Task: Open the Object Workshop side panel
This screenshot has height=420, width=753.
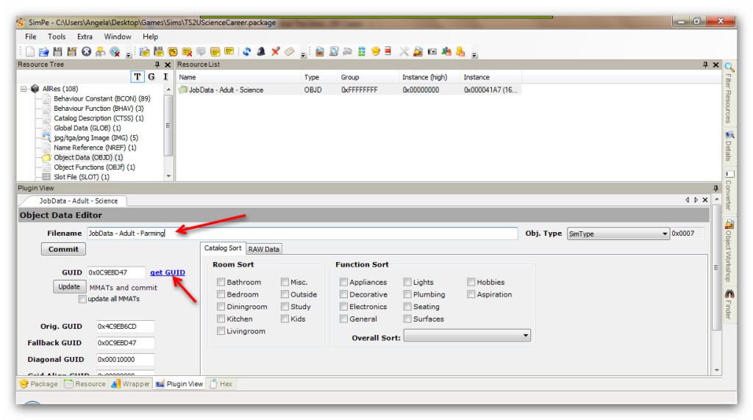Action: (x=729, y=250)
